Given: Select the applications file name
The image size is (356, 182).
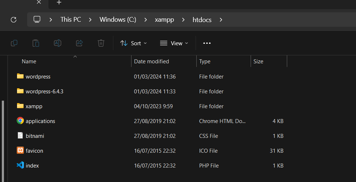Looking at the screenshot, I should [x=41, y=121].
